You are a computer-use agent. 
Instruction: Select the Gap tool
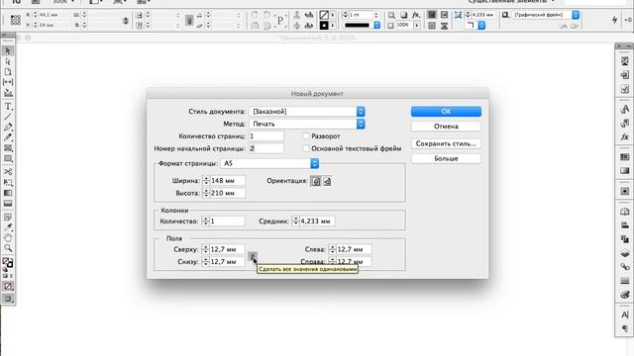[8, 82]
